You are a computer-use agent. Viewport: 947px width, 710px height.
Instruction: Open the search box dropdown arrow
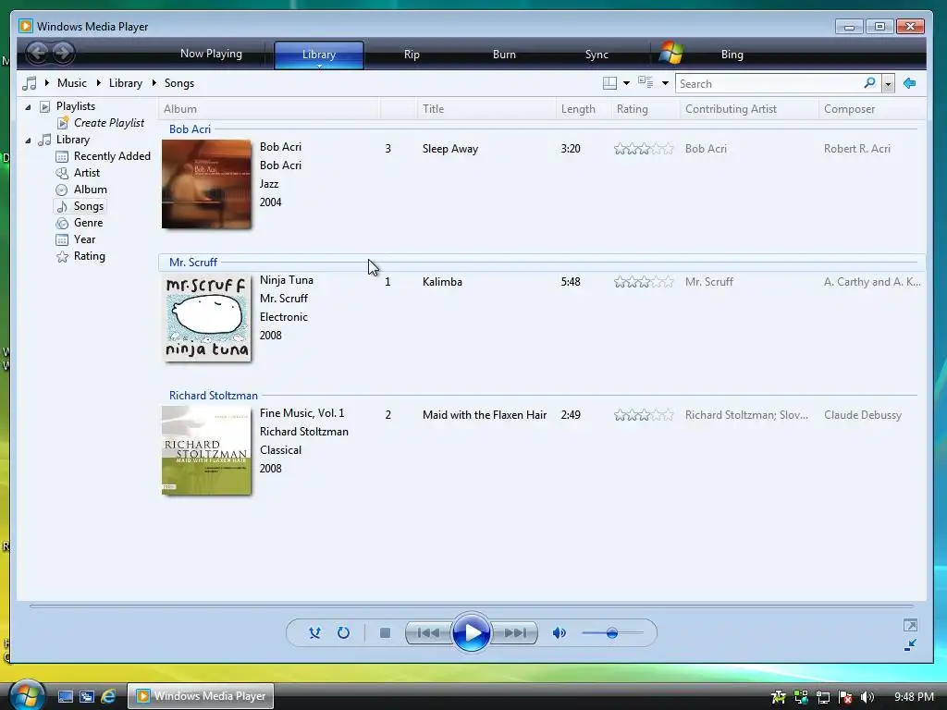[x=888, y=84]
